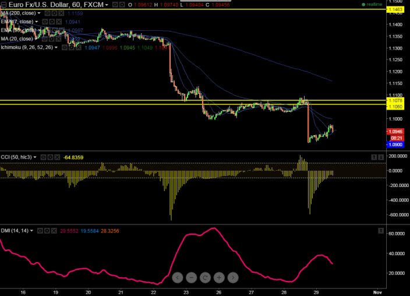This screenshot has height=296, width=410.
Task: Toggle visibility of Ichimoku indicator
Action: pyautogui.click(x=65, y=48)
